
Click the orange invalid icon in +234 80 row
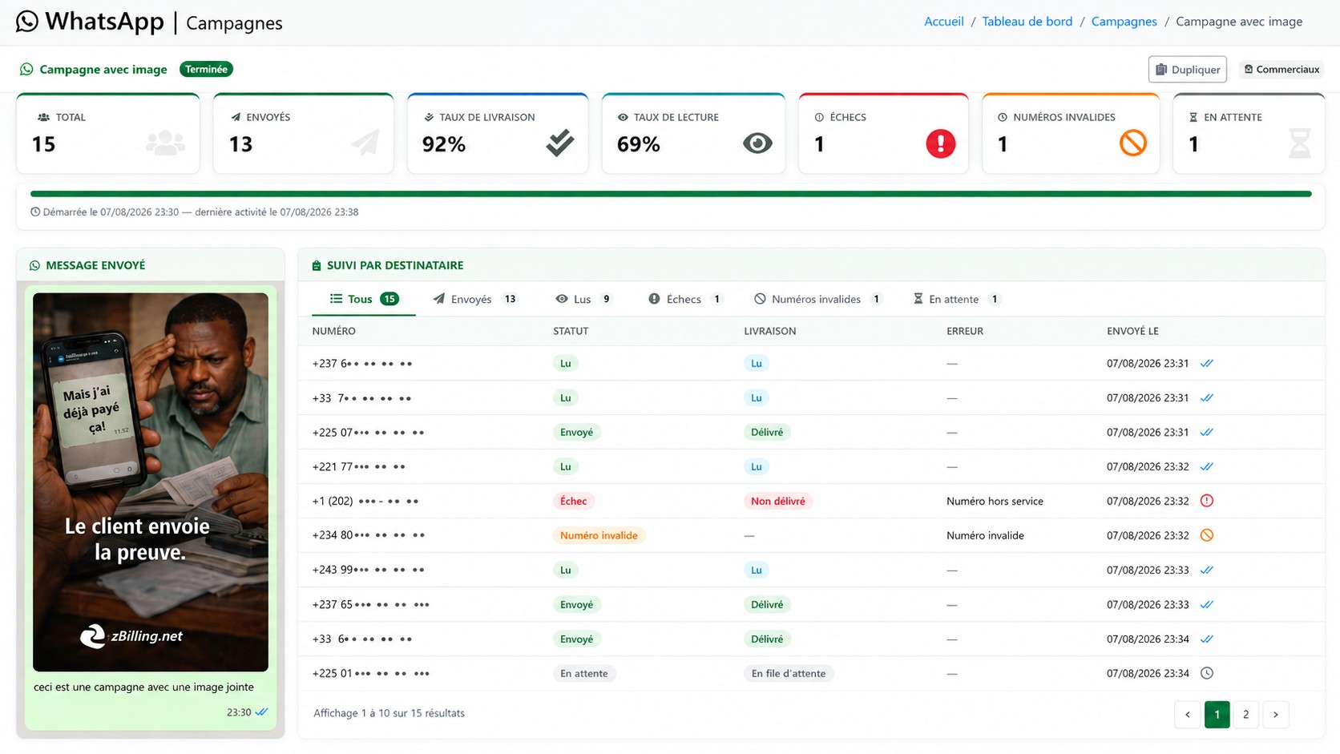(x=1207, y=535)
